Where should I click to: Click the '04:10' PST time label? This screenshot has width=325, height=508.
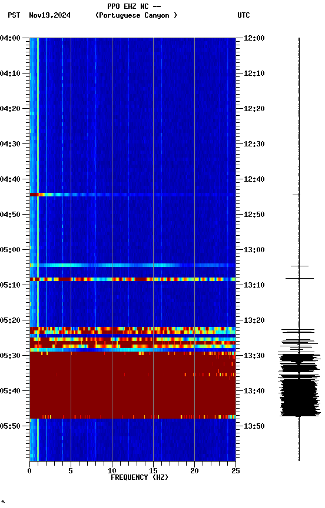pos(10,73)
